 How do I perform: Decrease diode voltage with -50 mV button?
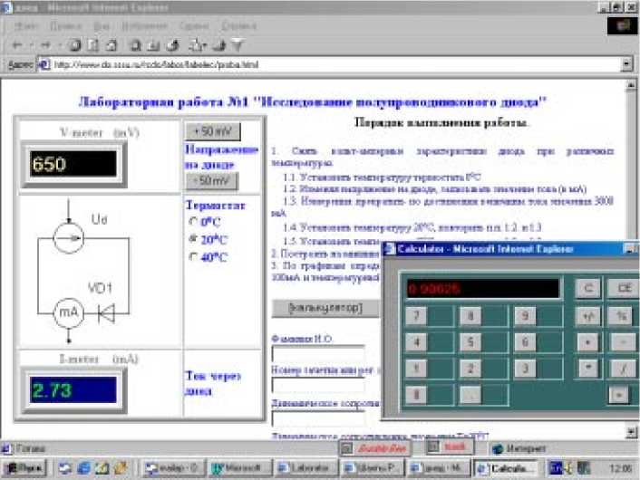coord(212,180)
